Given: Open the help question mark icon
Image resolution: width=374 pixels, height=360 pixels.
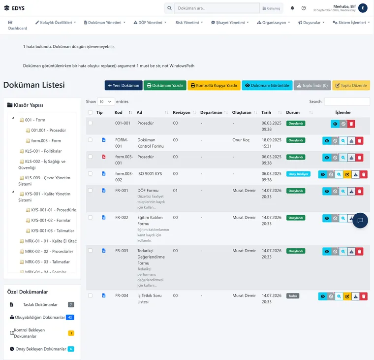Looking at the screenshot, I should coord(304,8).
